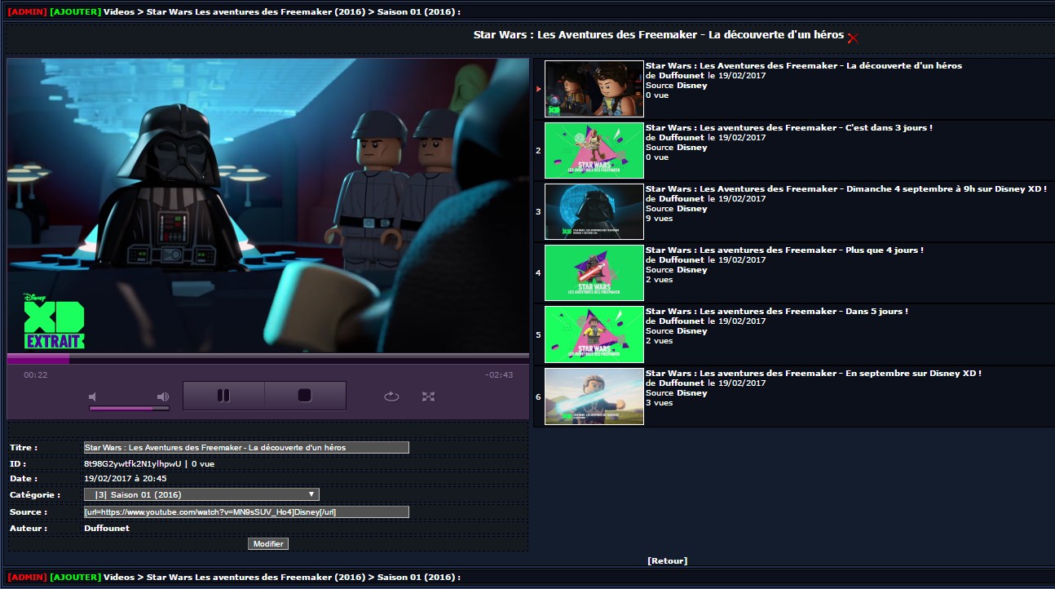Select playlist title 'La découverte d'un héros'
The height and width of the screenshot is (589, 1055).
tap(804, 65)
